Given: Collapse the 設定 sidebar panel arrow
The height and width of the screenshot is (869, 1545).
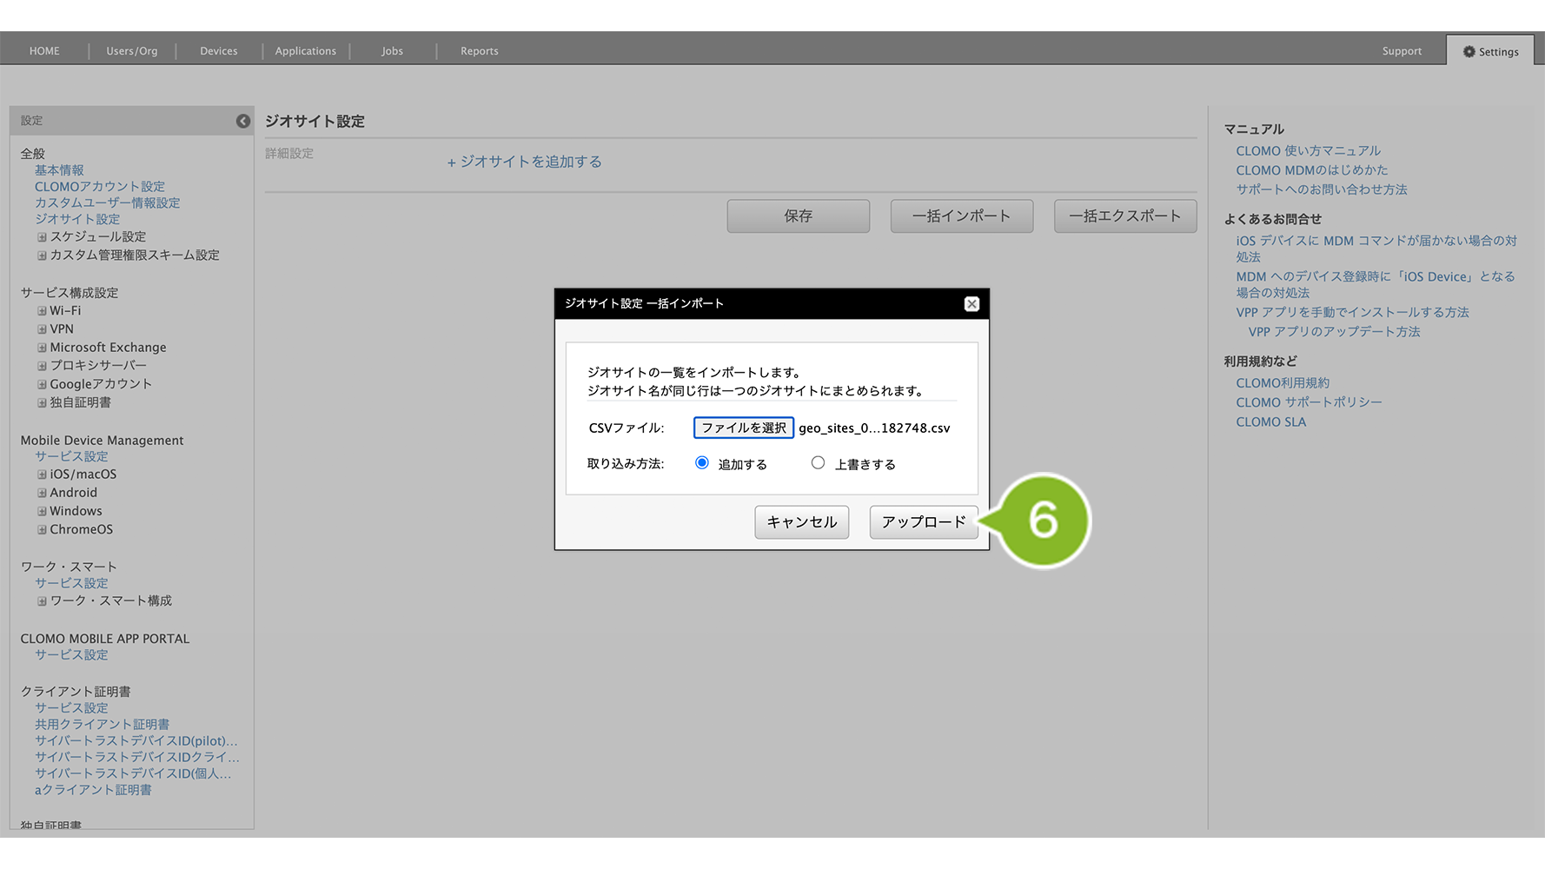Looking at the screenshot, I should click(x=243, y=122).
